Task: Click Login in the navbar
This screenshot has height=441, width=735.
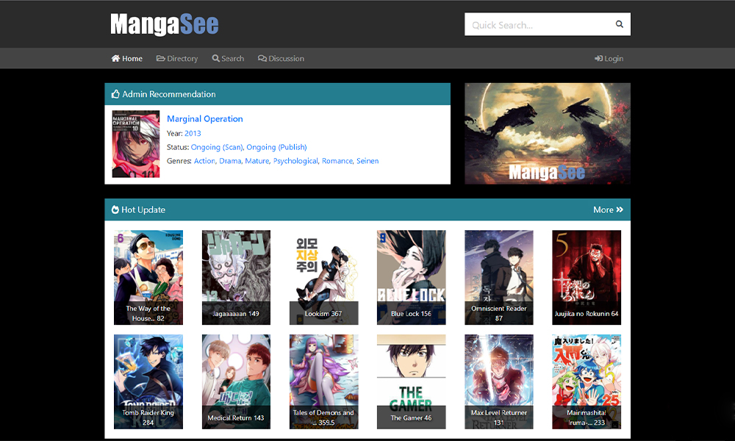Action: [x=609, y=59]
